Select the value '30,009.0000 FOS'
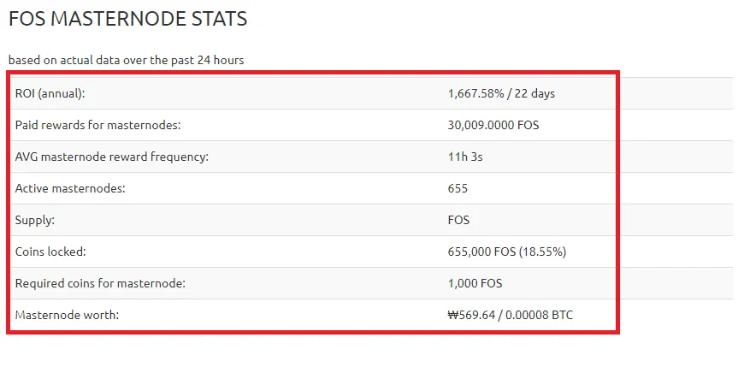Image resolution: width=744 pixels, height=367 pixels. pyautogui.click(x=493, y=126)
